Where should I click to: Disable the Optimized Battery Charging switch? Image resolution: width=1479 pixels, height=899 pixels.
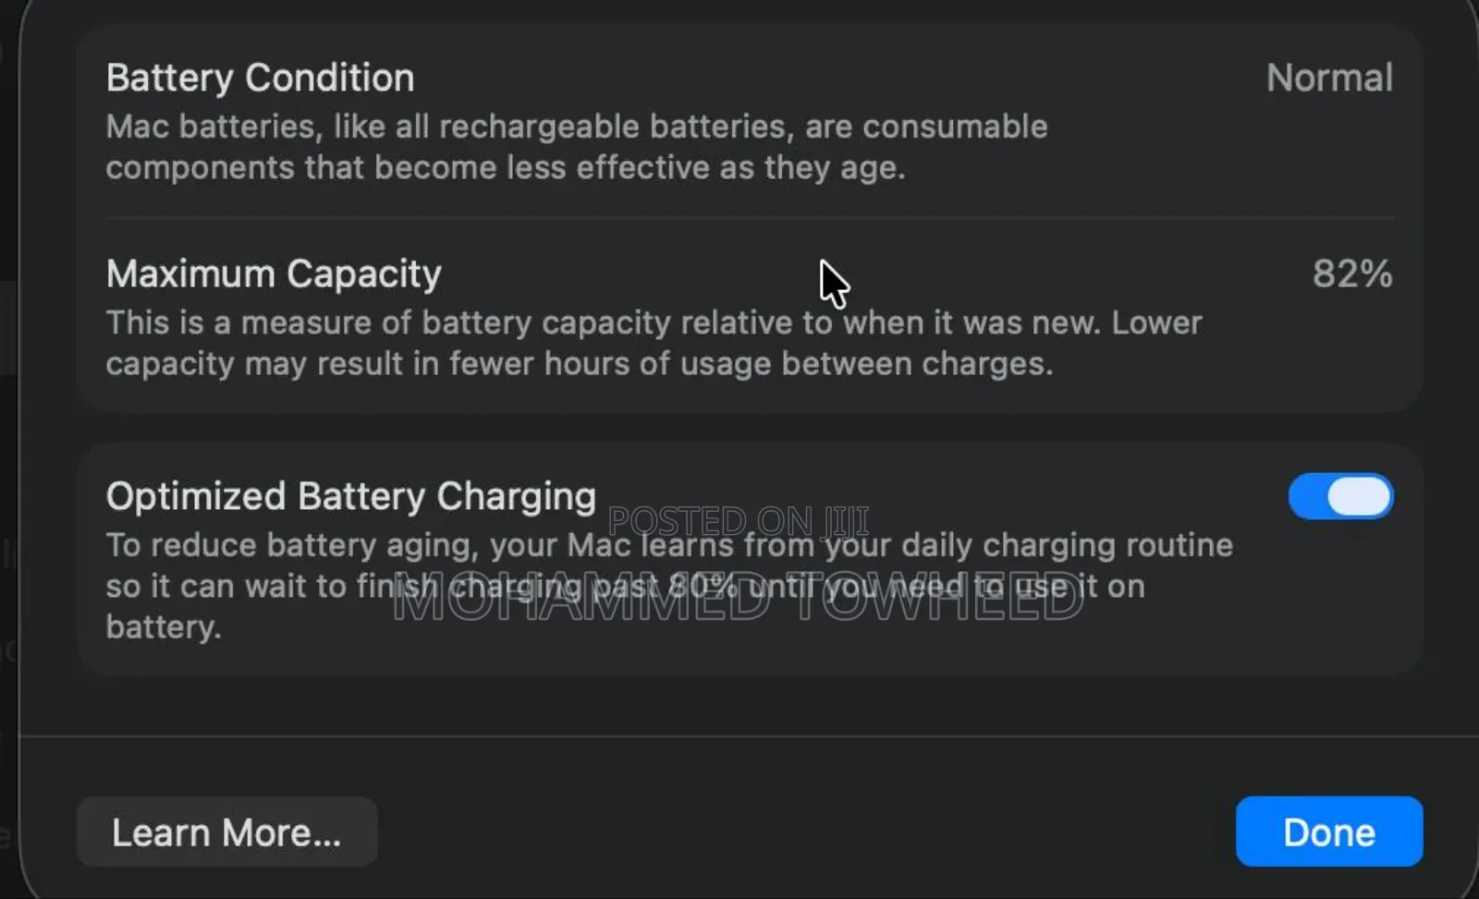(1340, 497)
